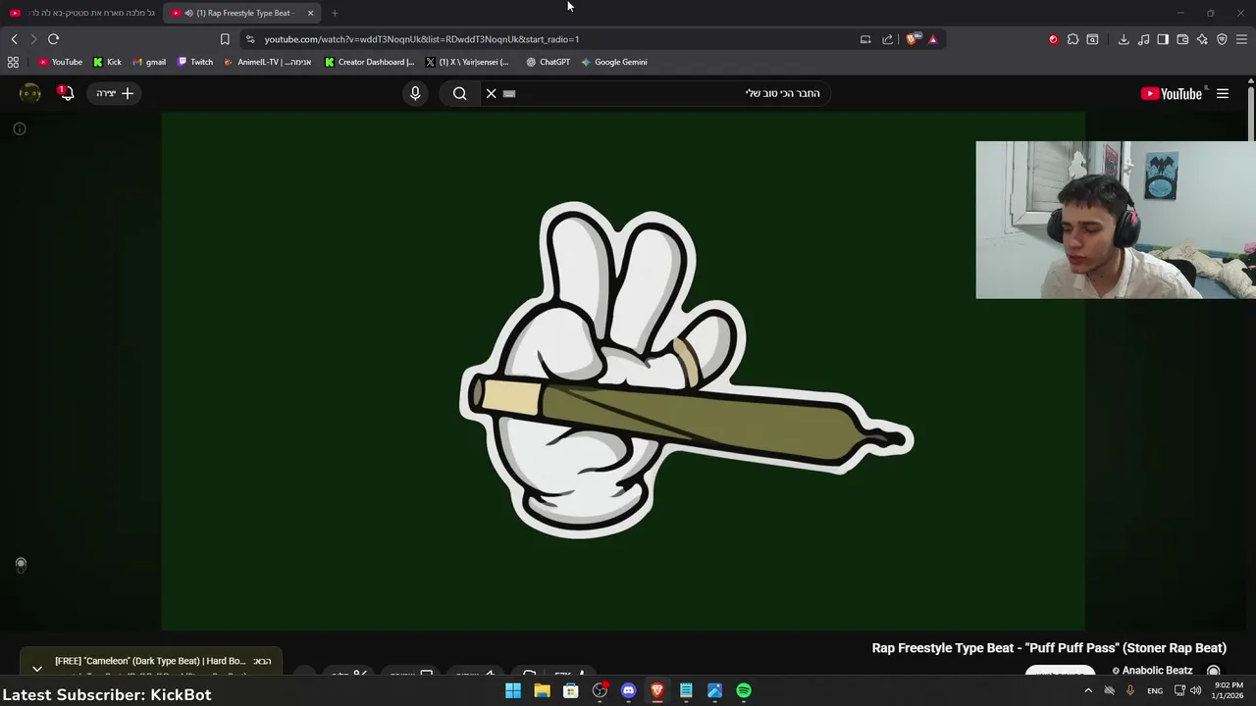Open the site information icon beside the URL

250,39
